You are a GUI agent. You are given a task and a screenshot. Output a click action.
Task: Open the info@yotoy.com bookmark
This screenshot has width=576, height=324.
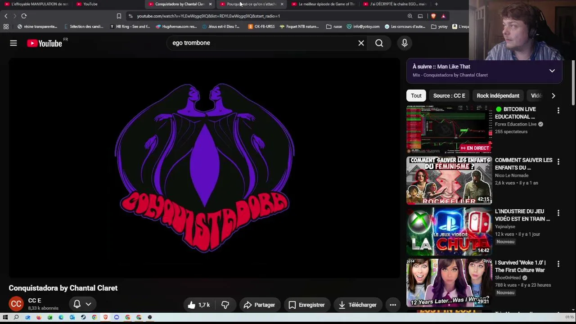coord(363,27)
